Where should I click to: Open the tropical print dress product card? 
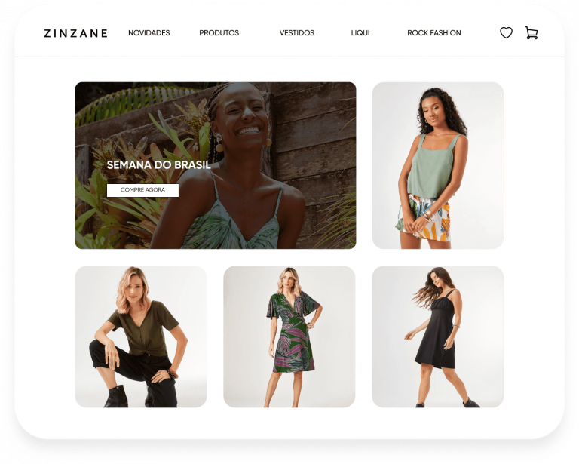pos(289,336)
